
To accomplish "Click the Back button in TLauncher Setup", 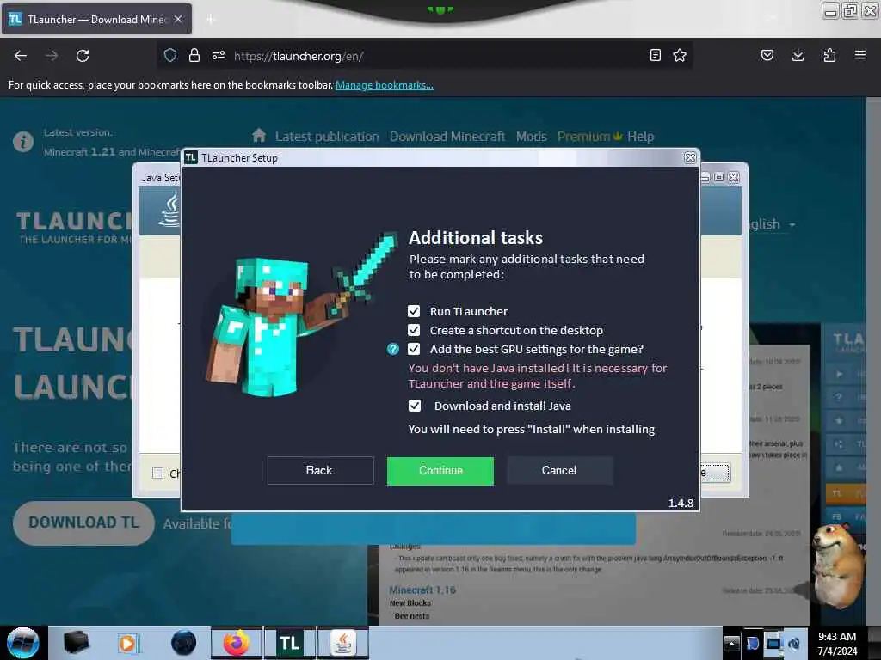I will (x=320, y=470).
